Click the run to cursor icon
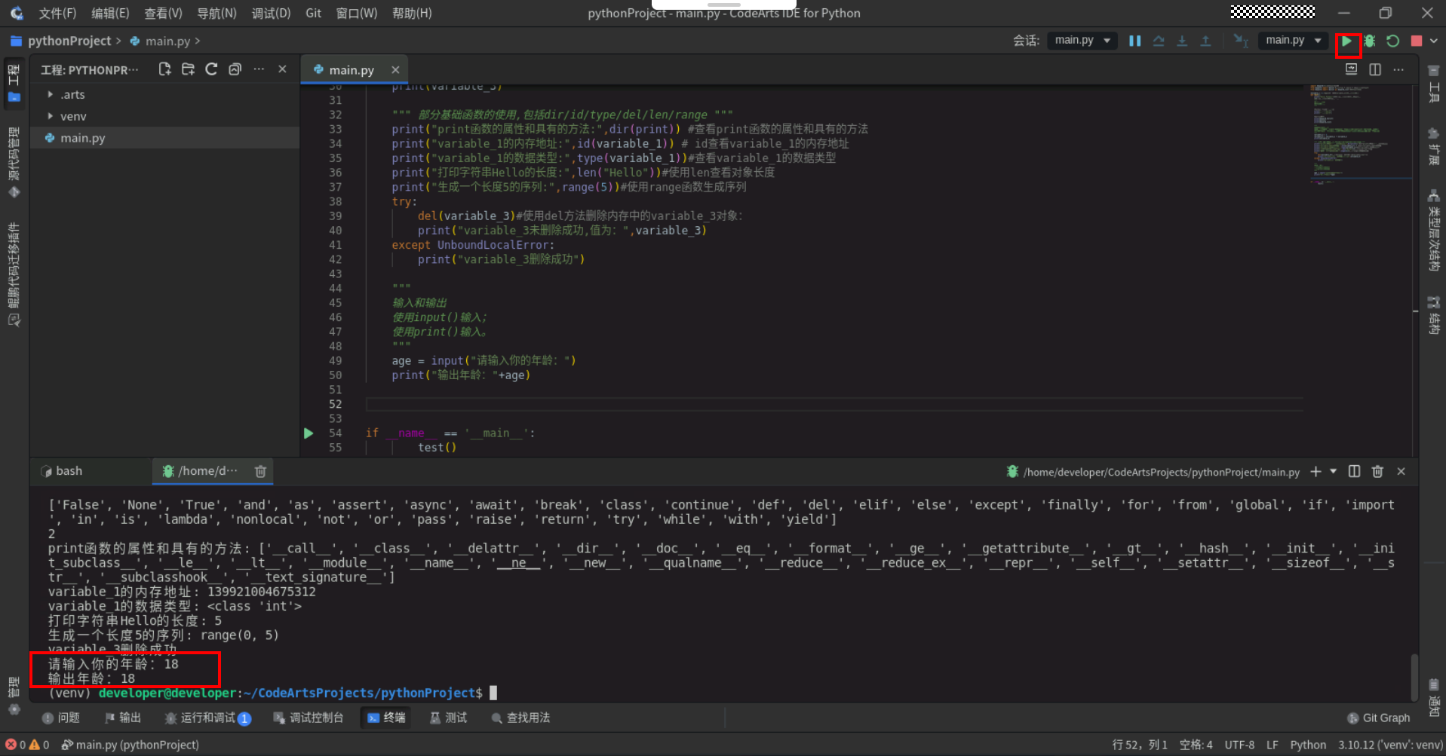Image resolution: width=1446 pixels, height=756 pixels. point(1241,41)
